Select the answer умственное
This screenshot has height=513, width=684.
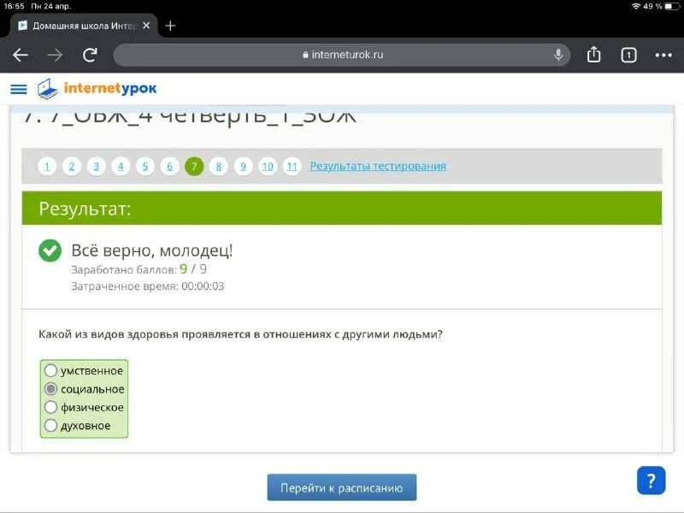click(50, 370)
